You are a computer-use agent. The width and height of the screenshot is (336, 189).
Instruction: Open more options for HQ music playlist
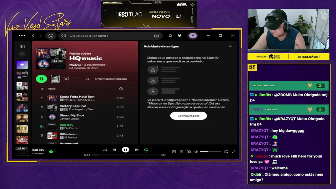[x=76, y=79]
